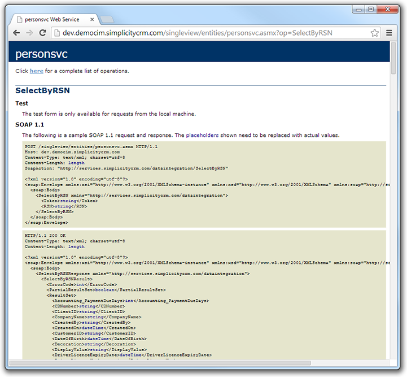Click the Token string placeholder line
Viewport: 407px width, 377px height.
coord(69,201)
